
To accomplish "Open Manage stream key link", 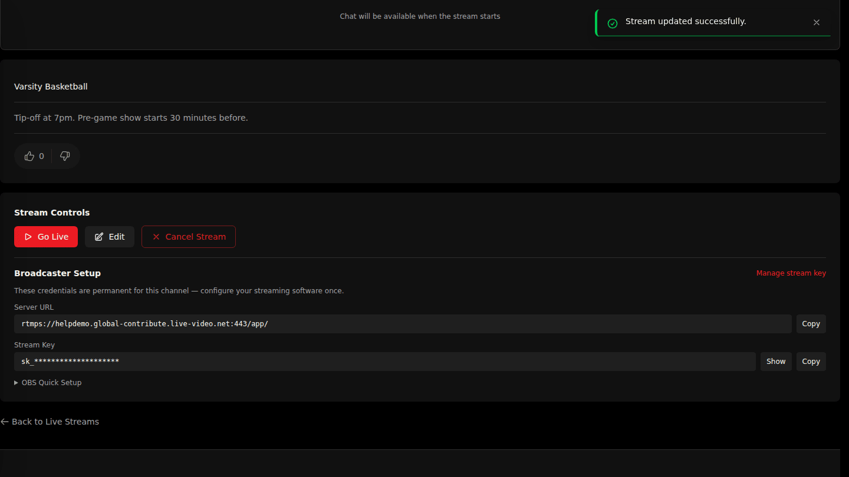I will click(791, 273).
